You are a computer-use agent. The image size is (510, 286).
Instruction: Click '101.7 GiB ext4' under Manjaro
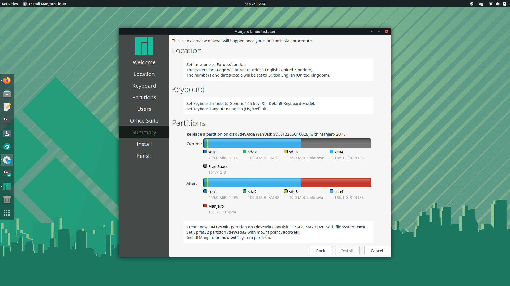222,212
